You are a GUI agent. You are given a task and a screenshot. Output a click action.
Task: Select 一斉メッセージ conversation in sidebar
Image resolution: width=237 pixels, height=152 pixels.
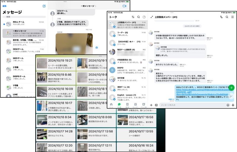click(x=24, y=33)
